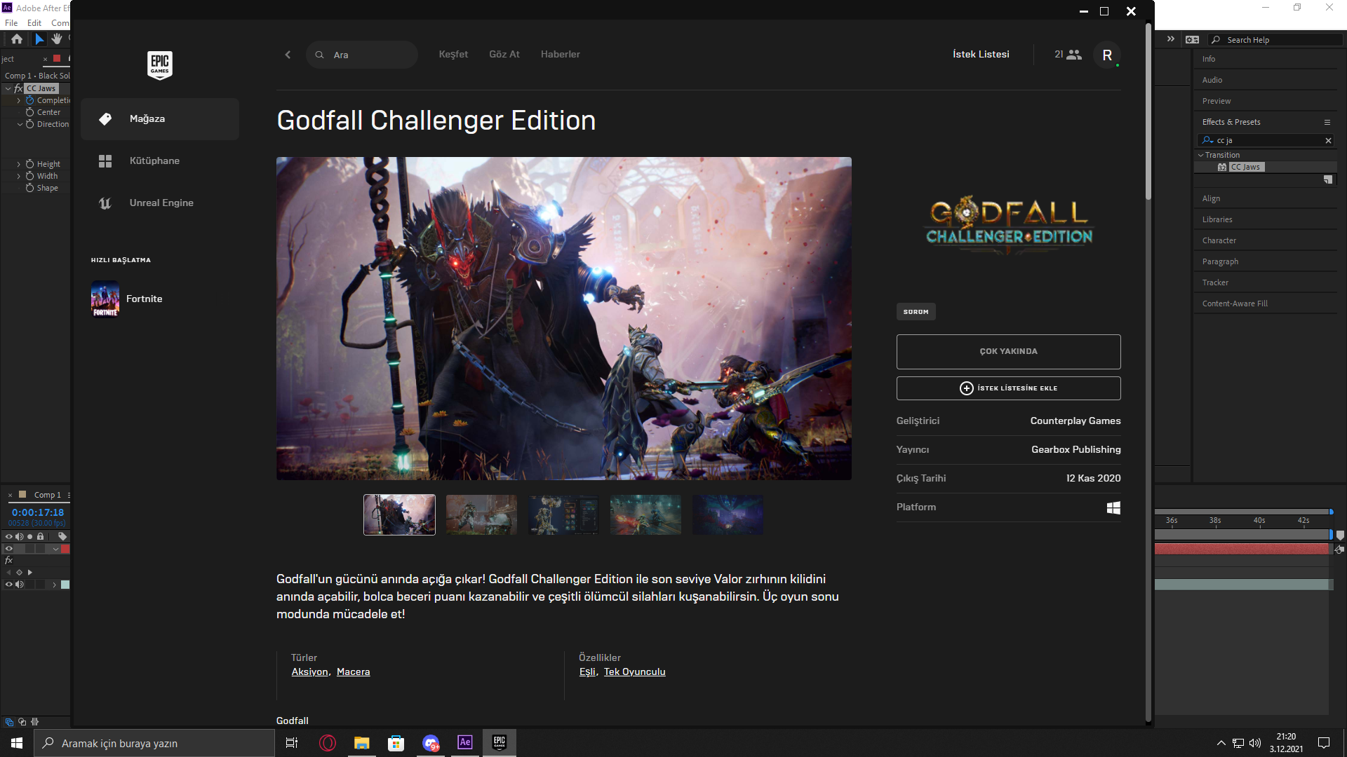This screenshot has width=1347, height=757.
Task: Hide the red layer's eye toggle
Action: point(9,549)
